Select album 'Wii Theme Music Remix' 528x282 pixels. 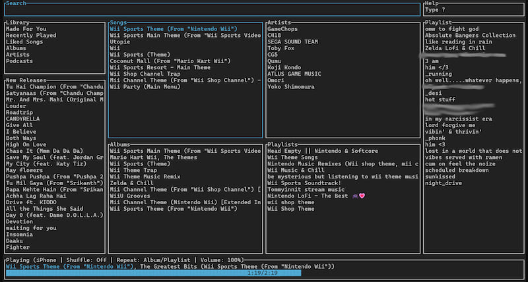pyautogui.click(x=145, y=177)
